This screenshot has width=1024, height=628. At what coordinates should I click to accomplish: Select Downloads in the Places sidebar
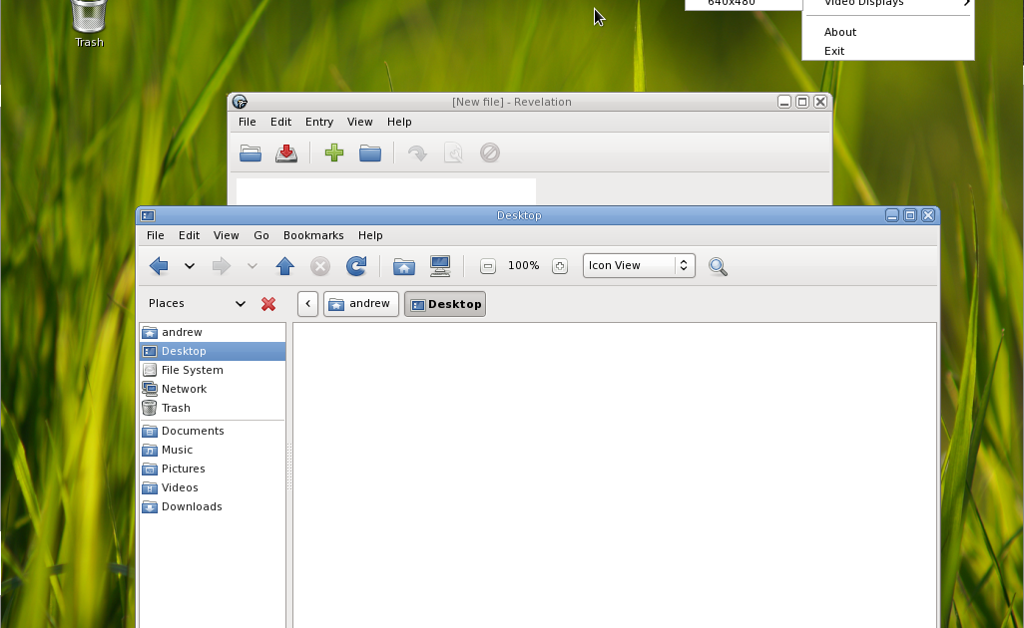click(192, 506)
